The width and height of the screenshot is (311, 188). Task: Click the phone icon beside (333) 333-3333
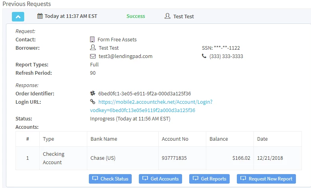point(204,56)
